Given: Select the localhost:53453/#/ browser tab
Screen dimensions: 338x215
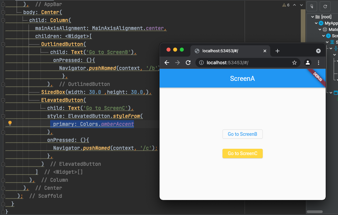Looking at the screenshot, I should point(230,51).
